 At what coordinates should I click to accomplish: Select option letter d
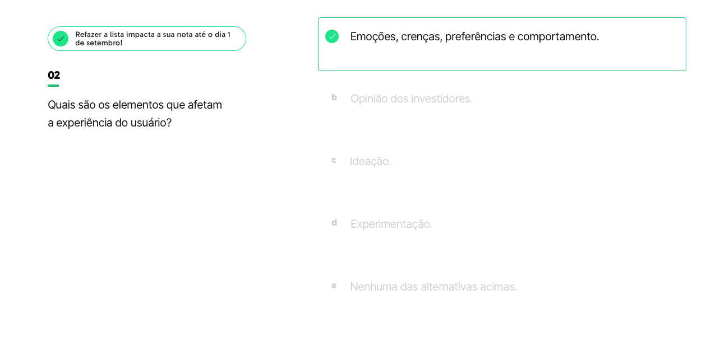click(x=334, y=223)
